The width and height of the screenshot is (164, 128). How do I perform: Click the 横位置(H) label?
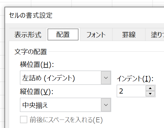tap(37, 64)
